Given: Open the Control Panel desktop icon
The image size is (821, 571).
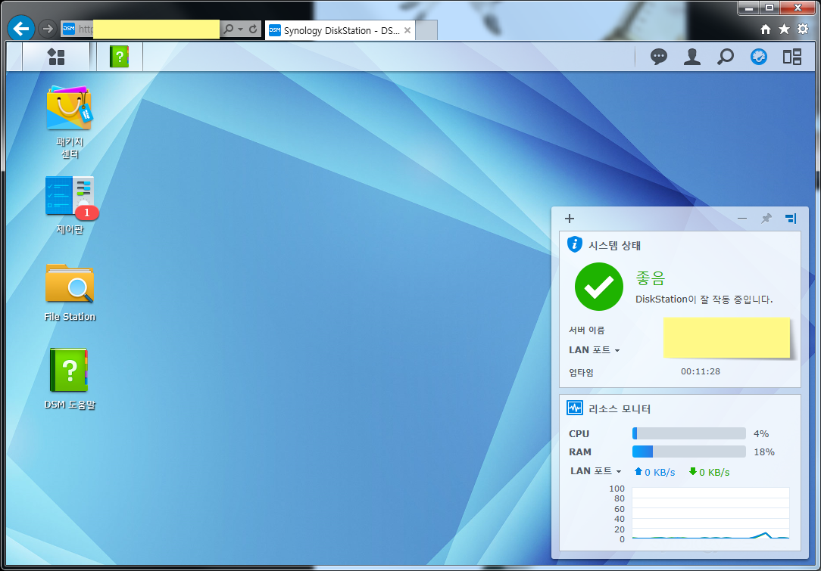Looking at the screenshot, I should (x=69, y=197).
